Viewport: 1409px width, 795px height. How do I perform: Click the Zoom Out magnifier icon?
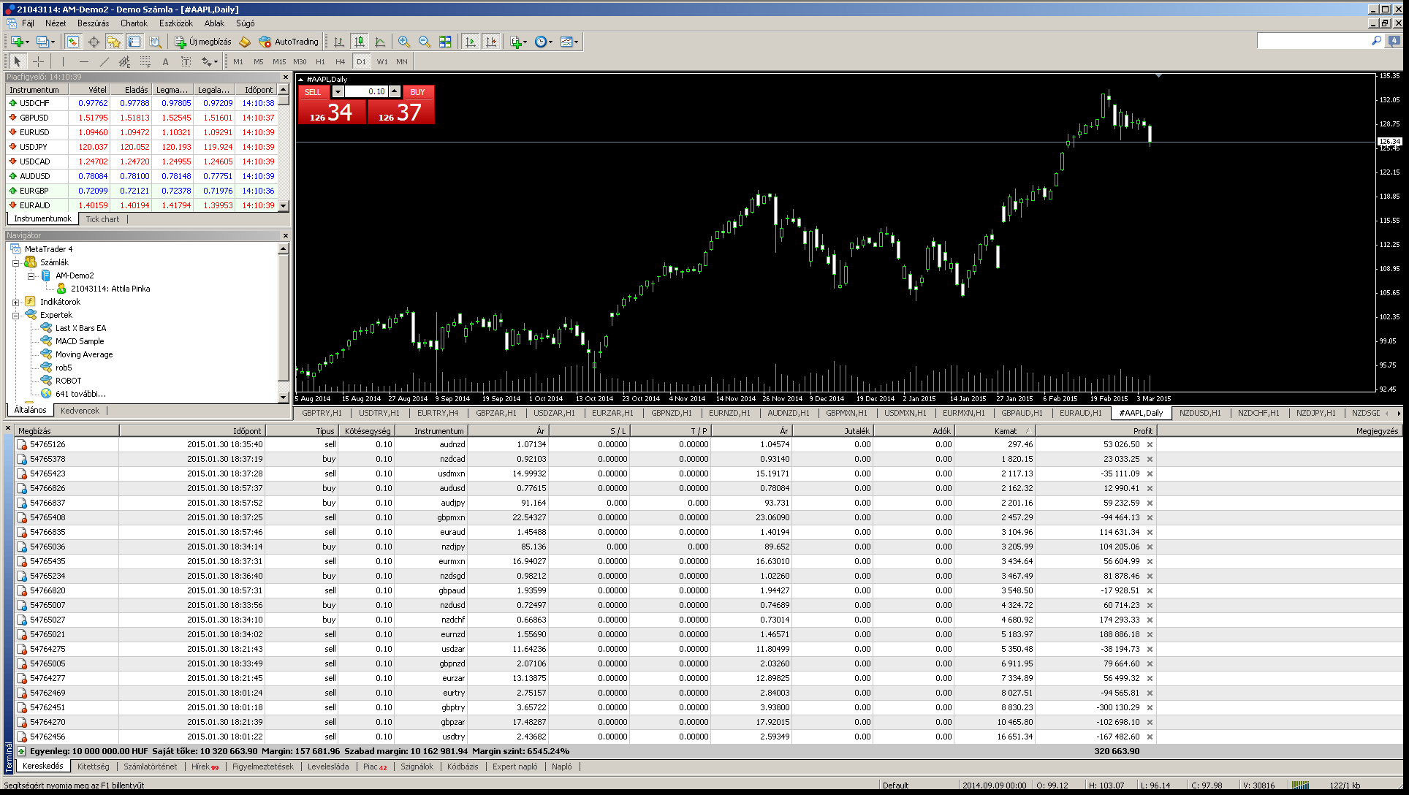tap(424, 42)
